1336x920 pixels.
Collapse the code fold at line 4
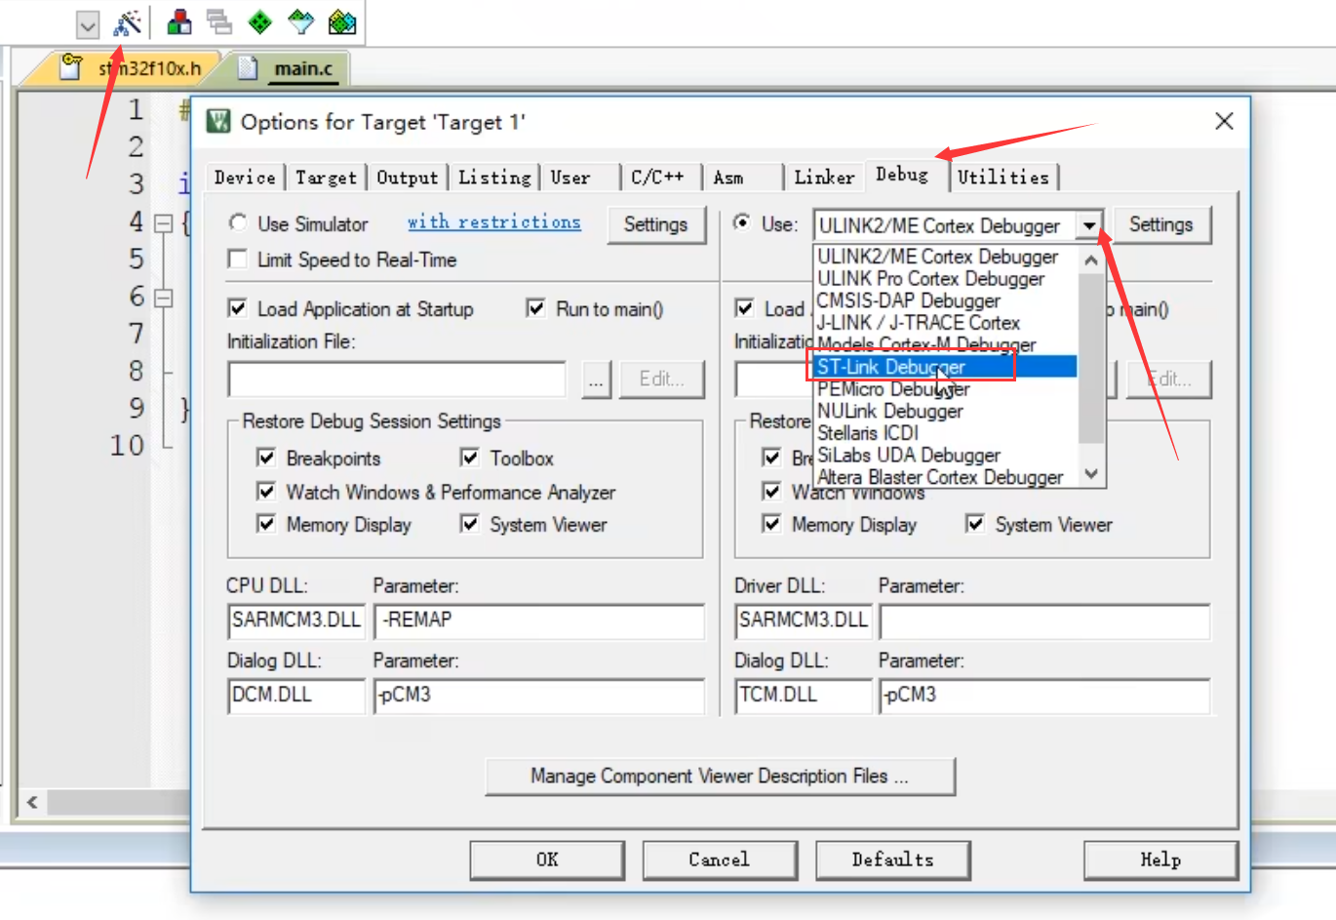[x=164, y=223]
